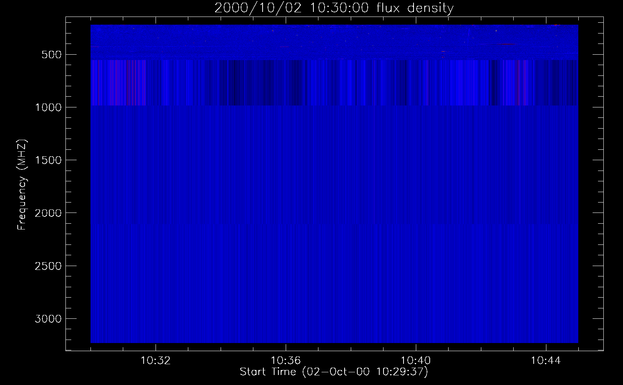Select the 2500 frequency tick label
The image size is (623, 385).
(x=48, y=266)
